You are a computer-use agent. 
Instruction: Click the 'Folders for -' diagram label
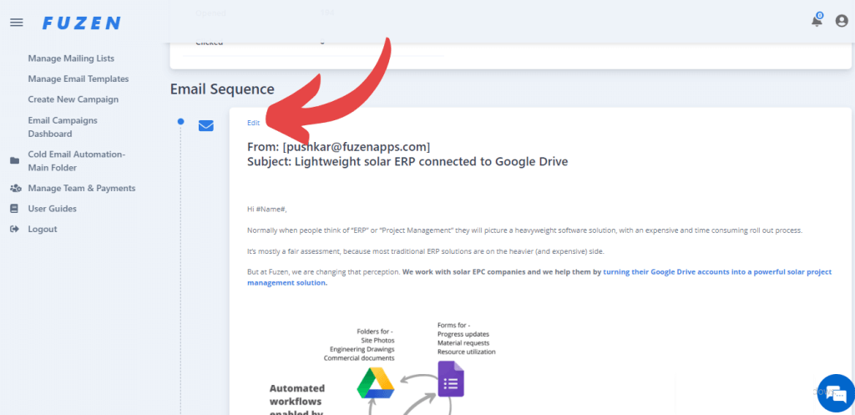pos(375,331)
